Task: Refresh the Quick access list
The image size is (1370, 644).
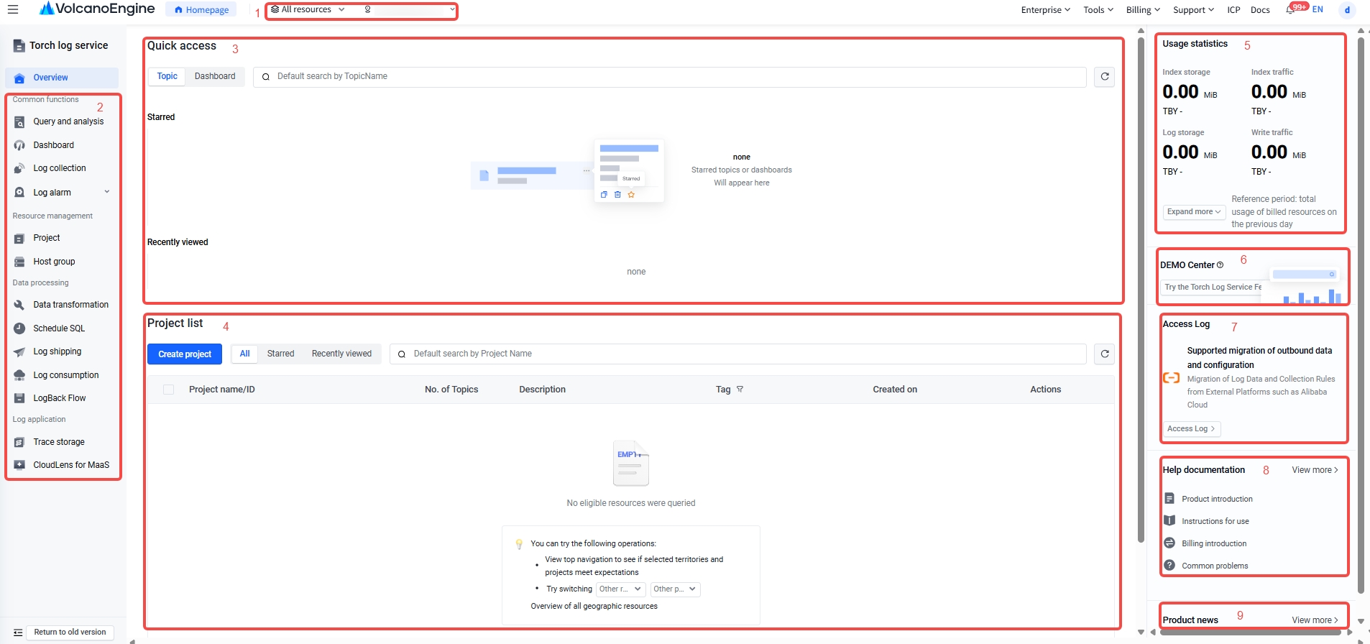Action: [x=1105, y=76]
